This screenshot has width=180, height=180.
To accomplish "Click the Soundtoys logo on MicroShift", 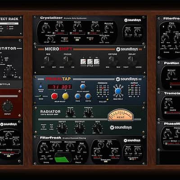I will point(127,49).
